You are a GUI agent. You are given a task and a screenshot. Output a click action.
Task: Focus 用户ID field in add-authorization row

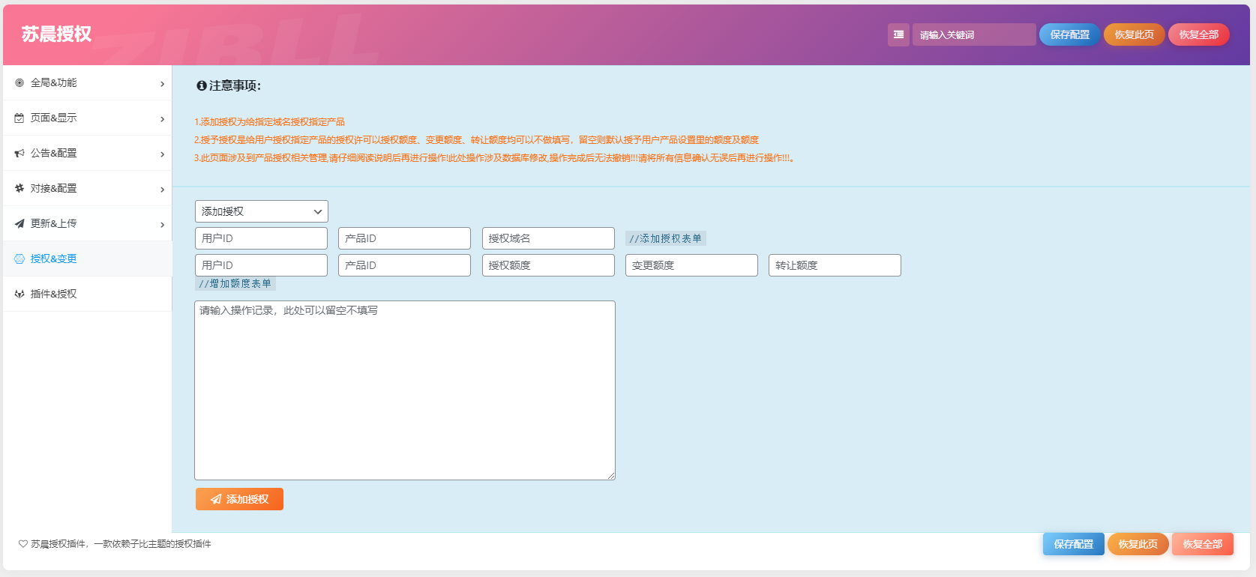(x=261, y=238)
